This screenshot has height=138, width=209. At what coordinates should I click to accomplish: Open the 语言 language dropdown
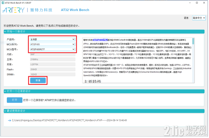(200, 18)
